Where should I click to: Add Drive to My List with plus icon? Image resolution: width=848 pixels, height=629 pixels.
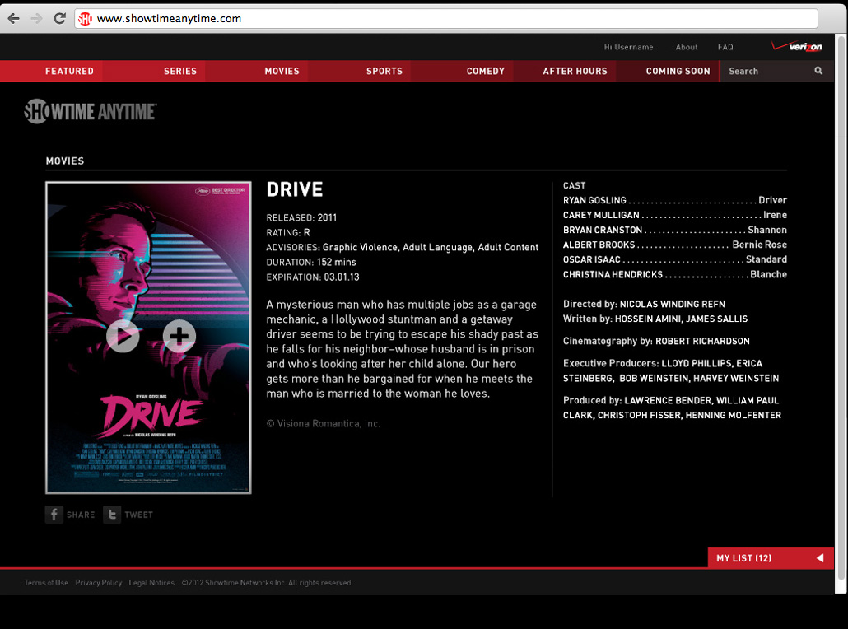179,336
